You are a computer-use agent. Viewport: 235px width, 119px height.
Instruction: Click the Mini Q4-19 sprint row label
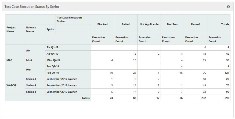(68, 60)
